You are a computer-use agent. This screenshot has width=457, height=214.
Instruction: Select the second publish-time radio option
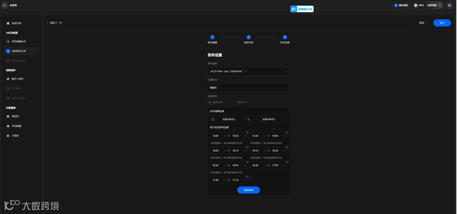(234, 102)
